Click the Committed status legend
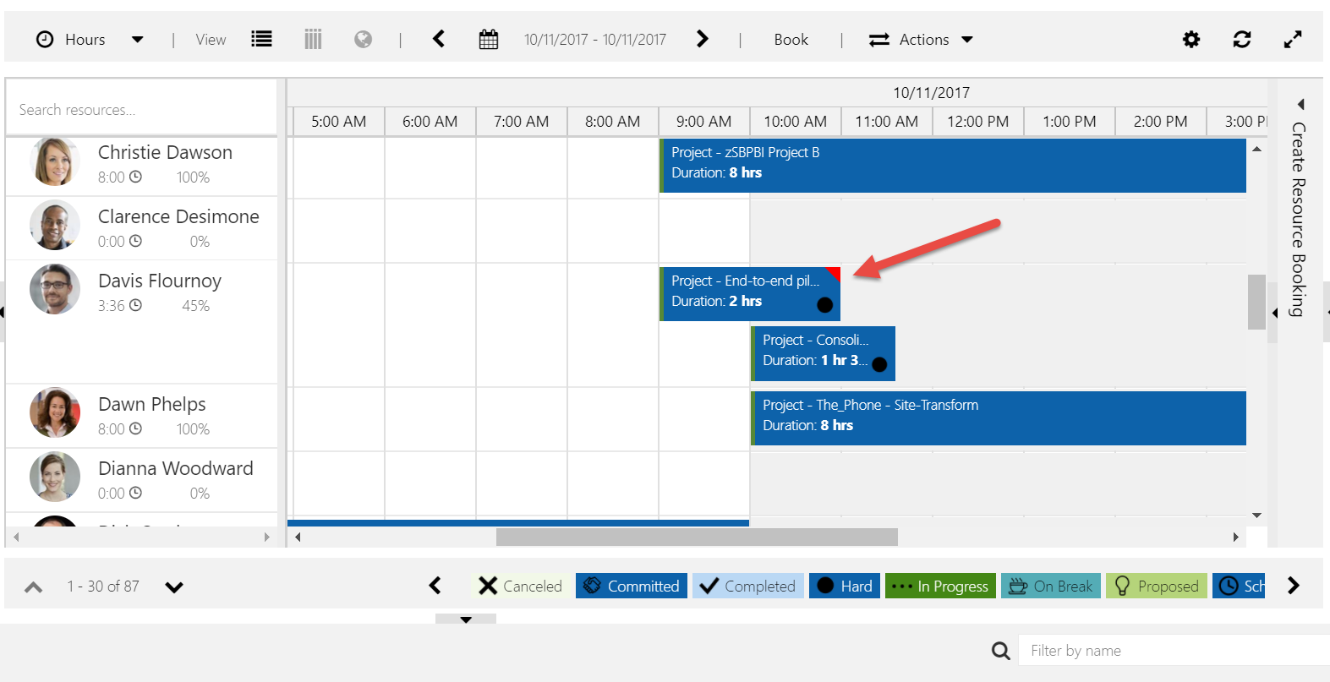 point(632,586)
